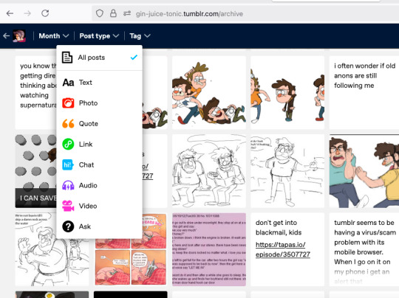399x298 pixels.
Task: Click the browser forward arrow
Action: pos(27,13)
